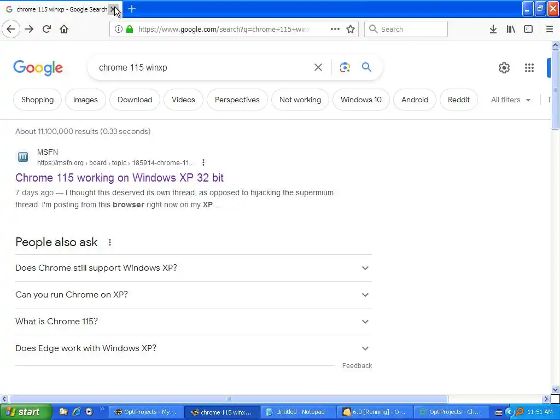Open media player quick launch icon
Viewport: 560px width, 420px height.
click(89, 412)
